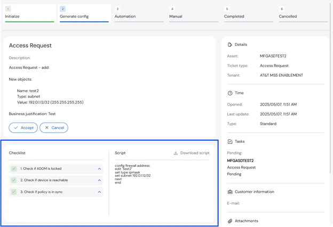
Task: Click the Time clock icon
Action: 230,93
